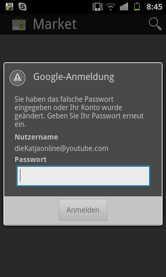The image size is (166, 277).
Task: Tap the dieKatjaonline@youtube.com username text
Action: tap(62, 149)
